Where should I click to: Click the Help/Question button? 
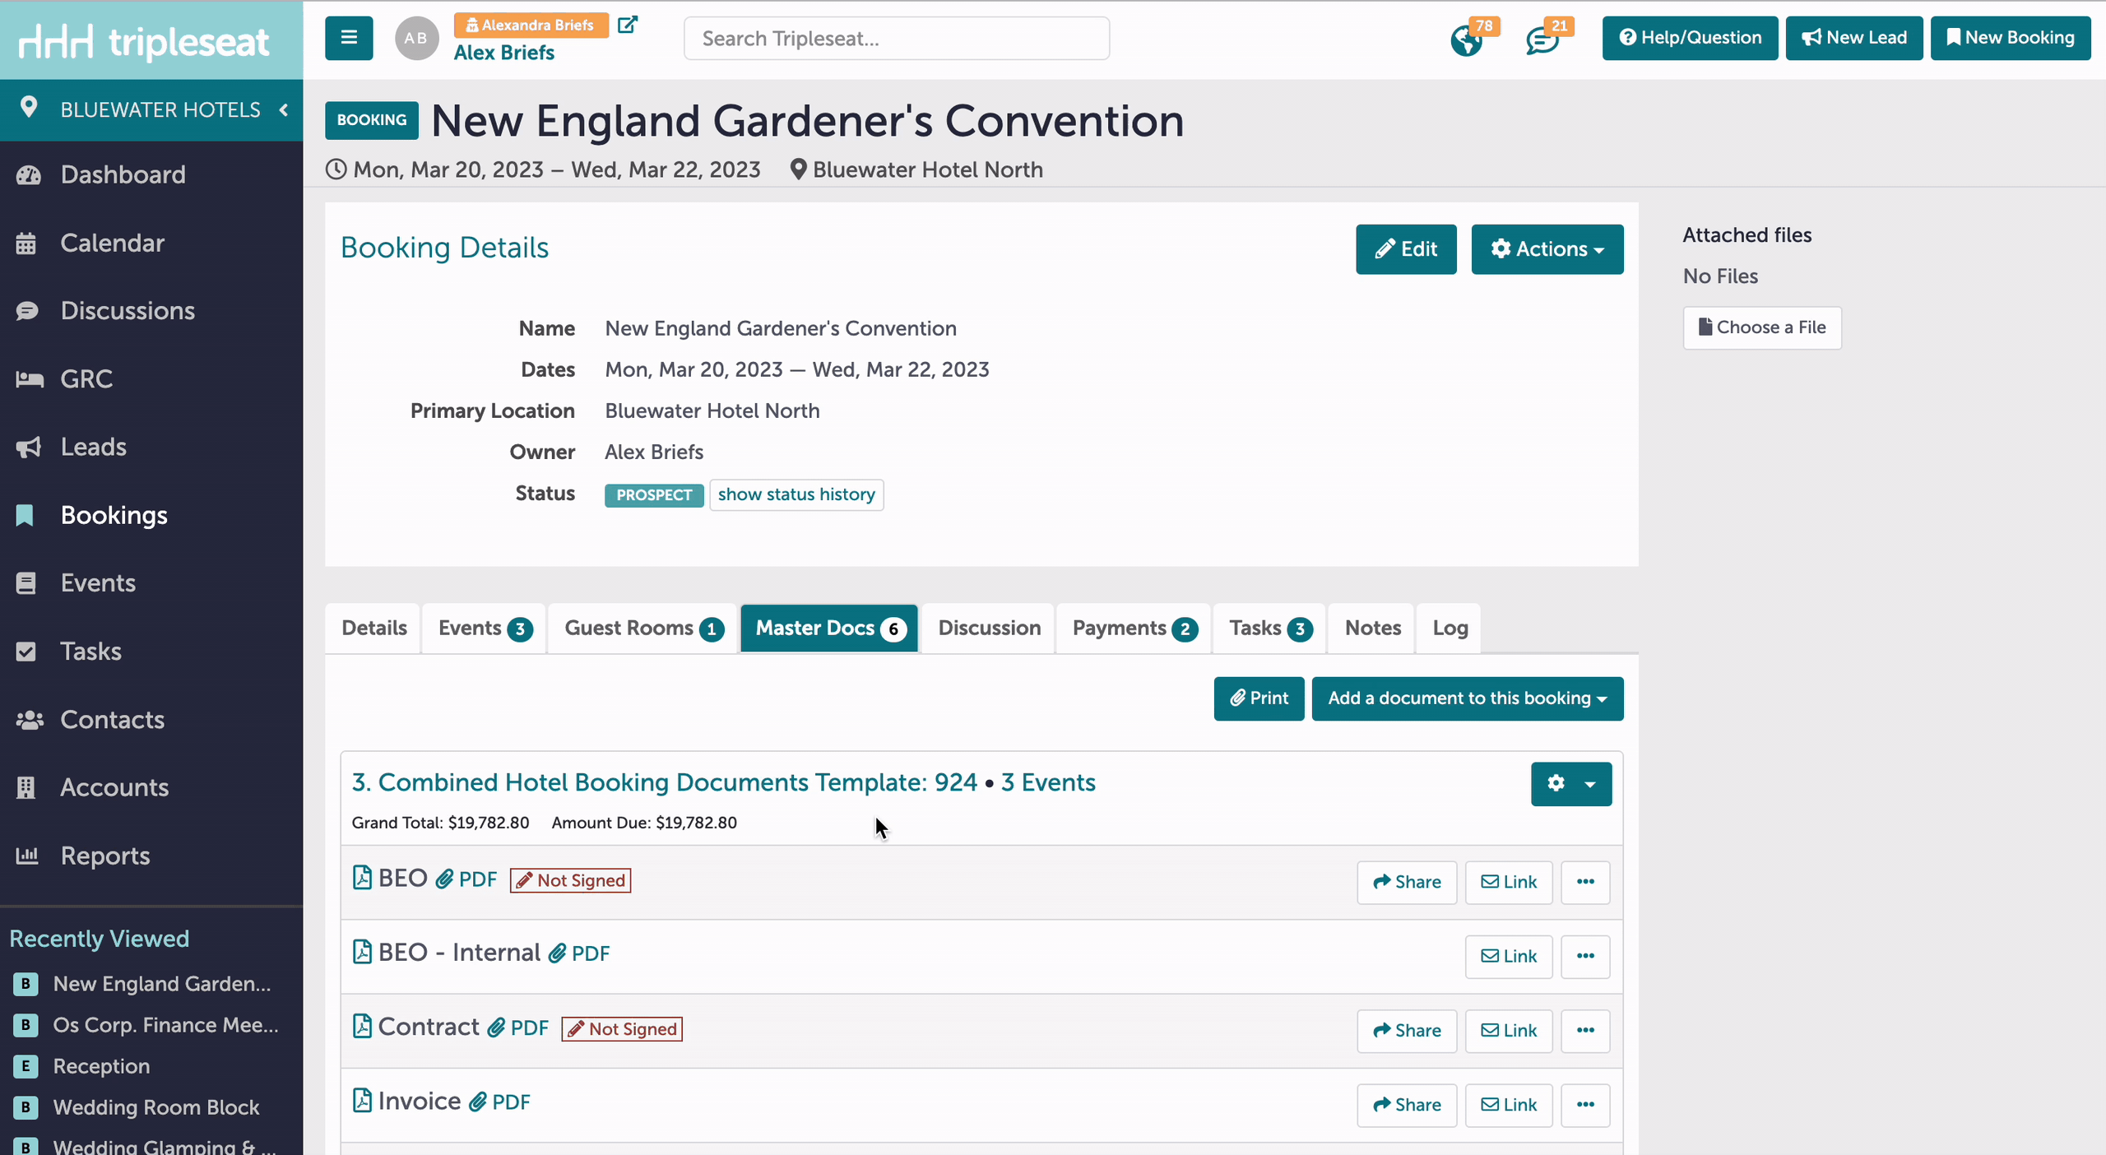tap(1690, 38)
